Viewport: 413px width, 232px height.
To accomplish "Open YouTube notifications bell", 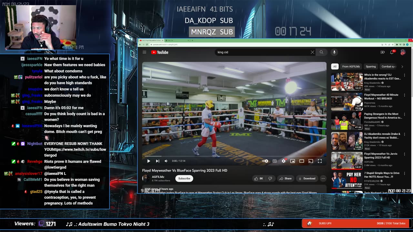I will pyautogui.click(x=392, y=52).
